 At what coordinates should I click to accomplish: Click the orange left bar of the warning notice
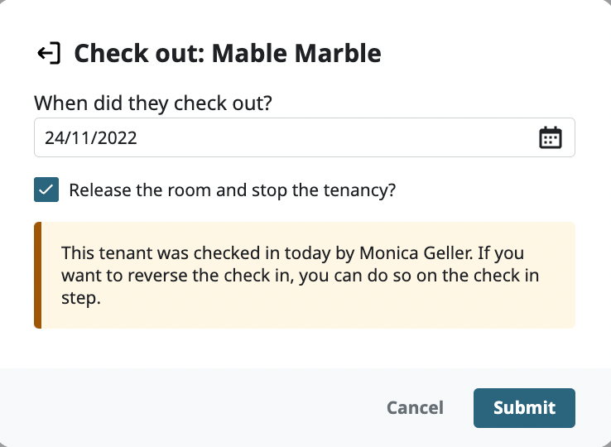(x=37, y=276)
